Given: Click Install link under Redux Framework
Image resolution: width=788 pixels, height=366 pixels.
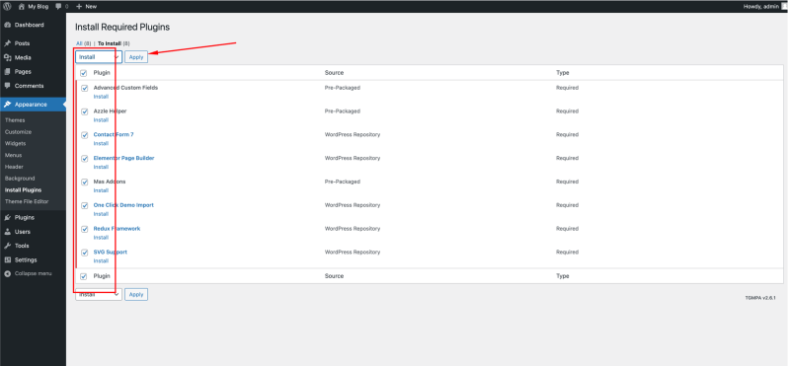Looking at the screenshot, I should coord(101,238).
